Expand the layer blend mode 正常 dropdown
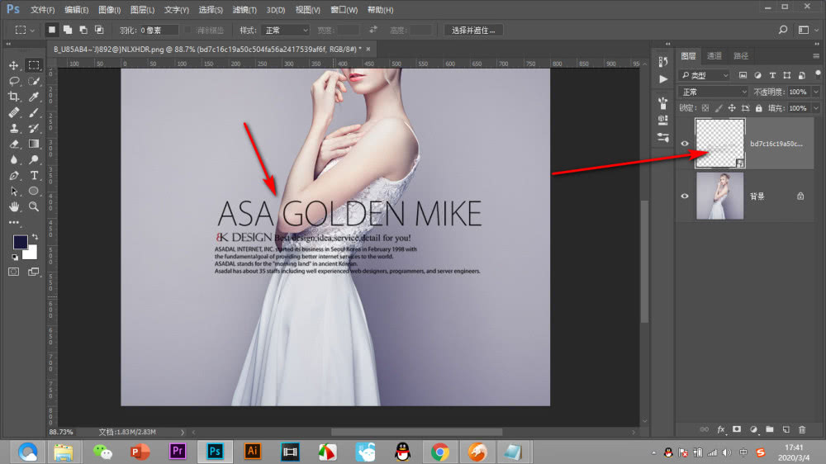Viewport: 826px width, 464px height. [712, 92]
